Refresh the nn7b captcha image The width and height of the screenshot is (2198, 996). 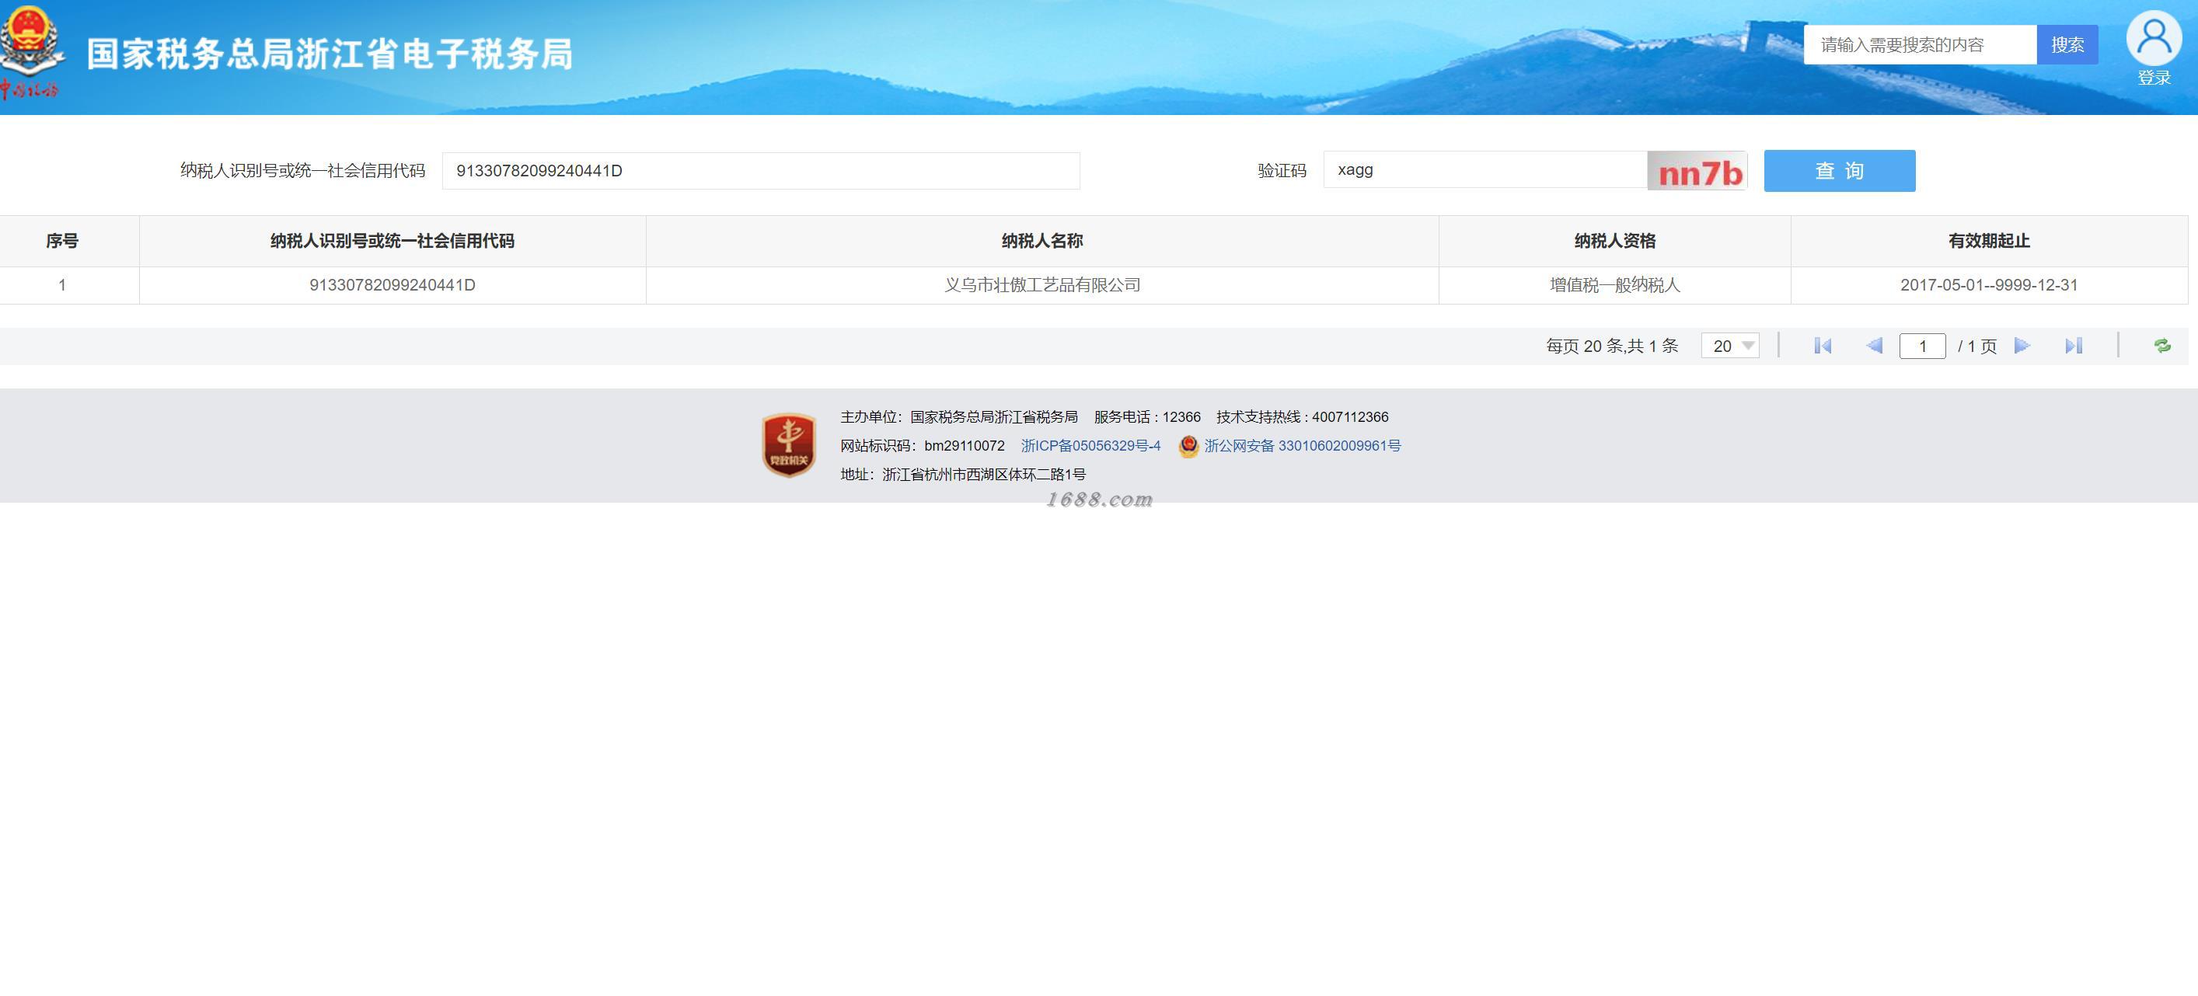(x=1696, y=172)
